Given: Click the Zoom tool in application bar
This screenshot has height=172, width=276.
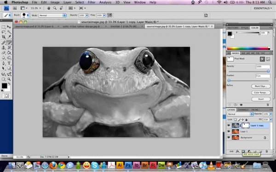Looking at the screenshot, I should click(x=55, y=8).
